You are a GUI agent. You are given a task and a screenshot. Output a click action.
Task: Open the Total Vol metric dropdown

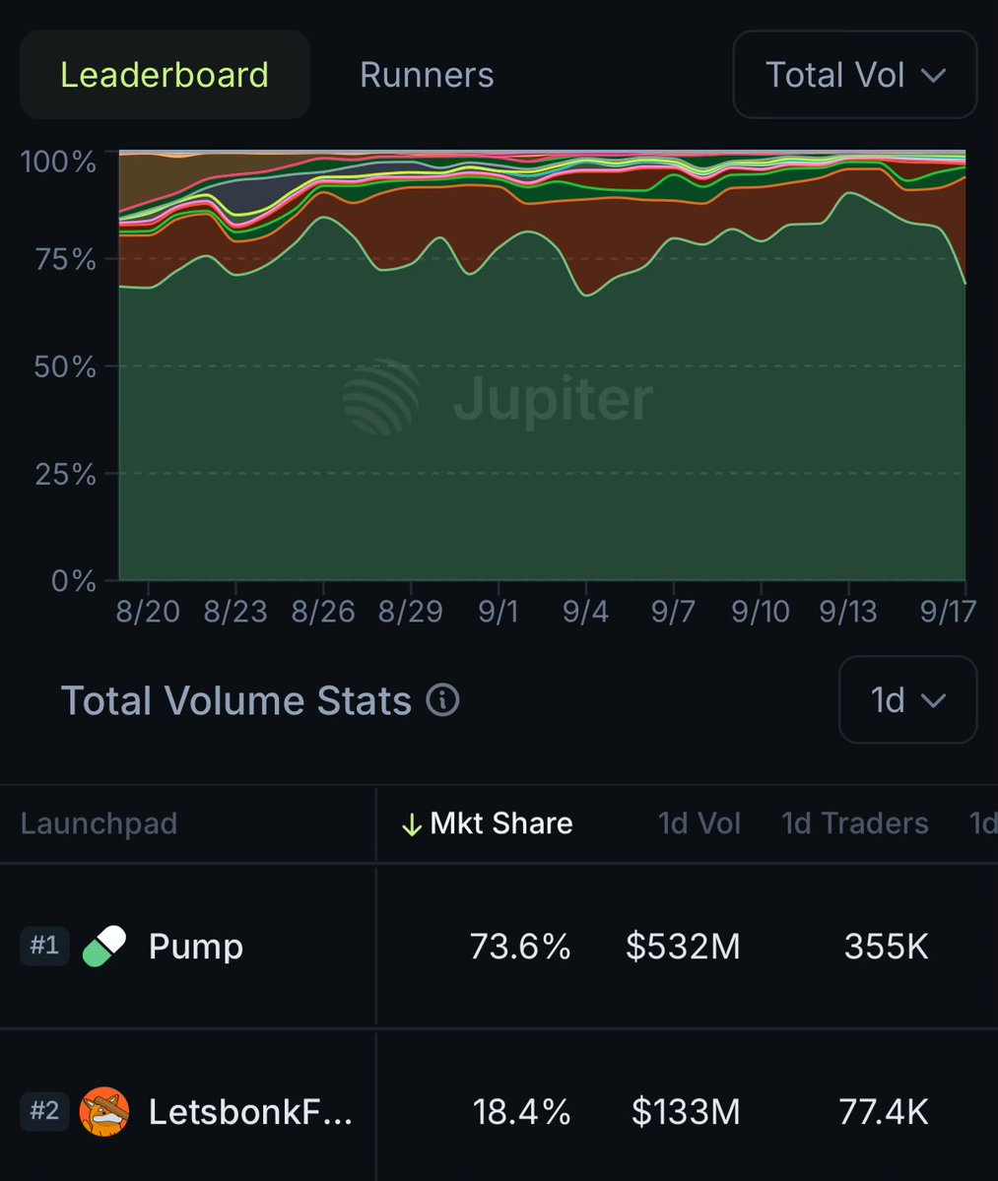pos(855,75)
